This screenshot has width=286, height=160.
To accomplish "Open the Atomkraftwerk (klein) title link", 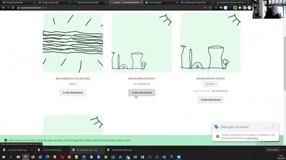I will [142, 78].
